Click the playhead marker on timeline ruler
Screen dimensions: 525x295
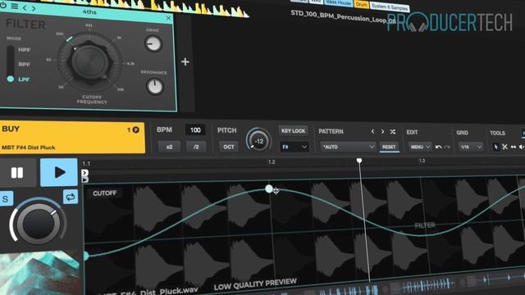click(x=359, y=161)
